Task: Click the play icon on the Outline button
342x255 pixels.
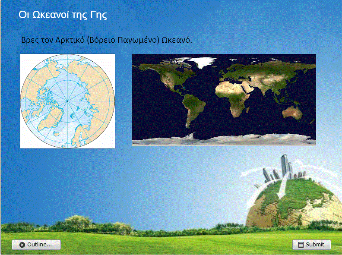Action: [x=22, y=245]
